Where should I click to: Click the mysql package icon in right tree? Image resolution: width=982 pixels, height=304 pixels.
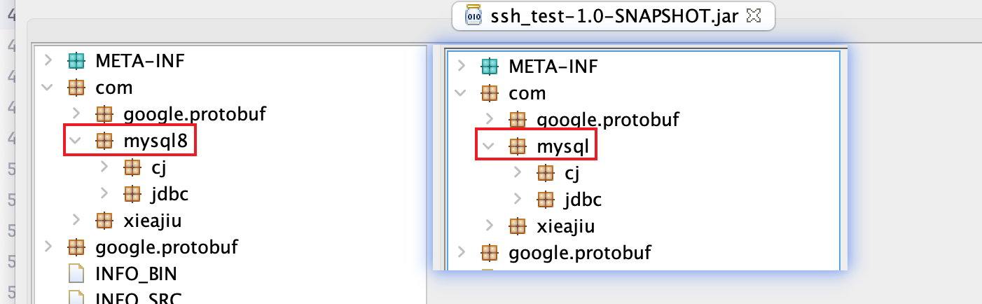pyautogui.click(x=517, y=146)
